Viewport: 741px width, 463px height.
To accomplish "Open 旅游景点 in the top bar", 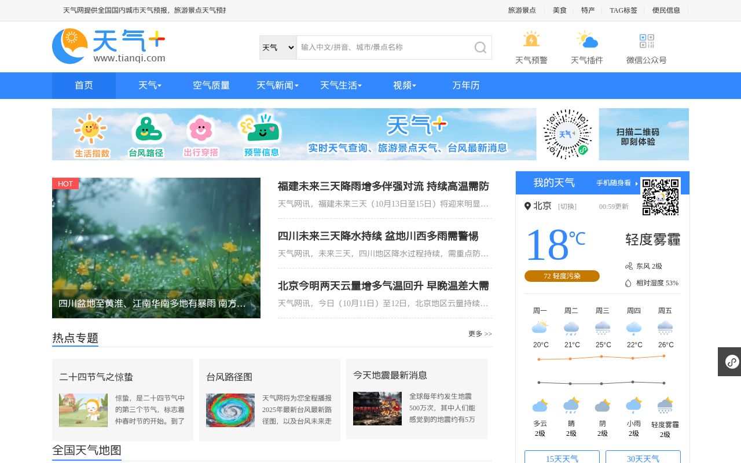I will point(522,10).
